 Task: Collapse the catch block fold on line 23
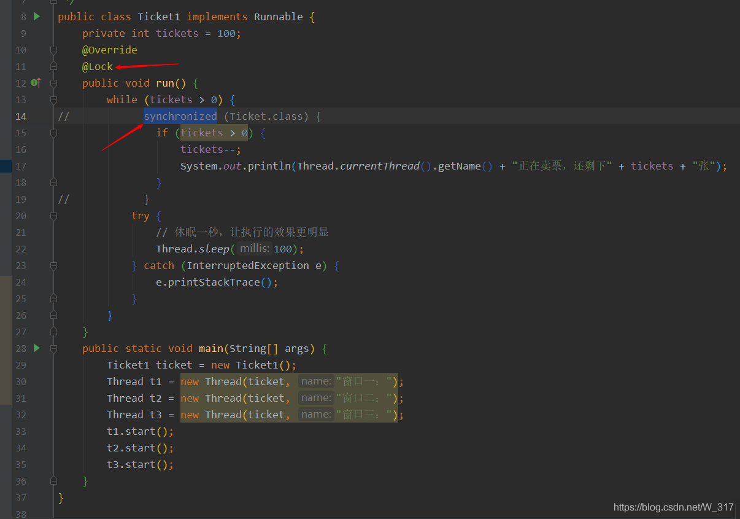click(53, 265)
